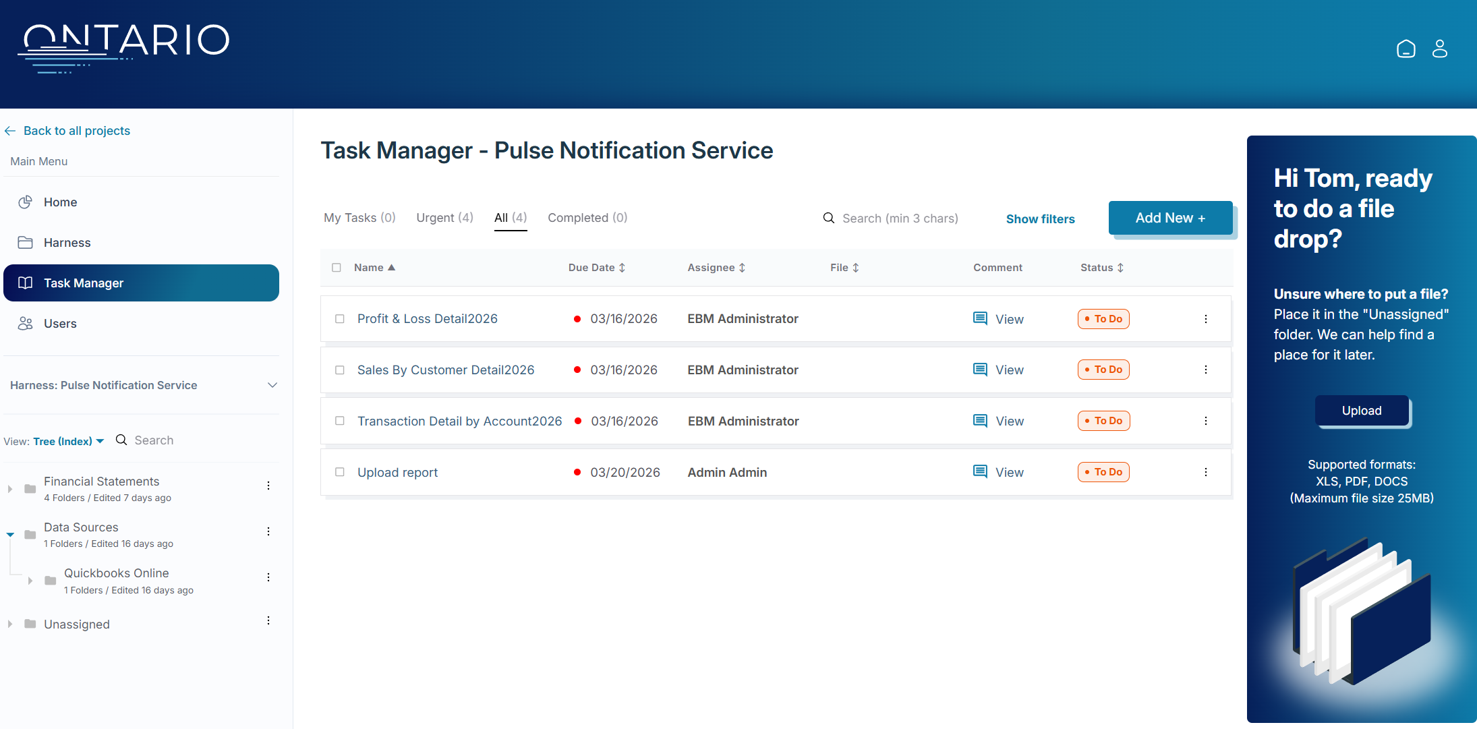Switch to the Completed (0) tab
Image resolution: width=1477 pixels, height=729 pixels.
pyautogui.click(x=587, y=218)
